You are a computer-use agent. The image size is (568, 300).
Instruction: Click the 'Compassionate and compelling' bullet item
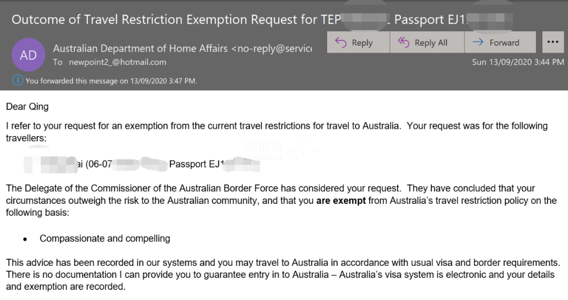[x=105, y=239]
